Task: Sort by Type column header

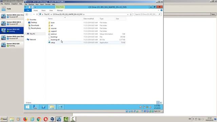Action: [107, 19]
